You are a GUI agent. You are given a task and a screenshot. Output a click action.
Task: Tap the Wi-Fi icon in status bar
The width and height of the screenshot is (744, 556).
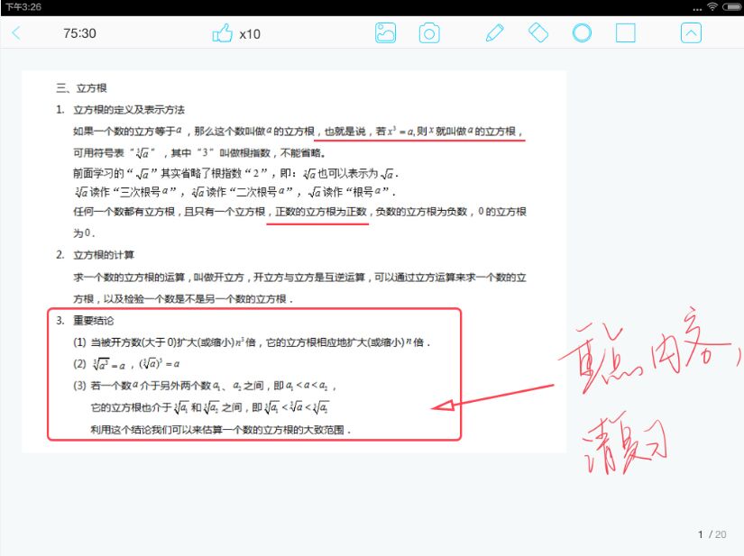point(712,7)
